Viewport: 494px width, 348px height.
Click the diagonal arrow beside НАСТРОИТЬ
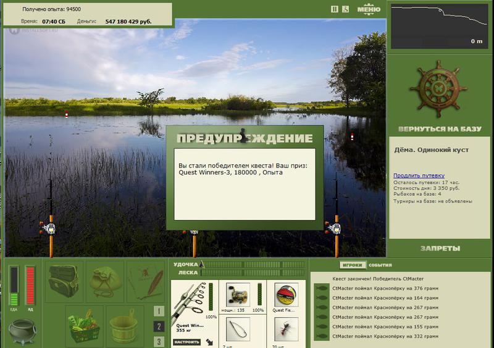click(x=209, y=342)
